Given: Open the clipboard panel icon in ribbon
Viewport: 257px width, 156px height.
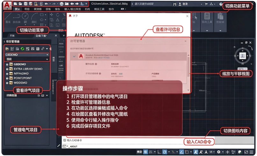Looking at the screenshot, I should click(220, 16).
